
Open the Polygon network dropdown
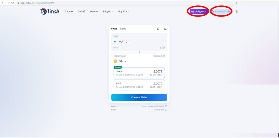[199, 11]
